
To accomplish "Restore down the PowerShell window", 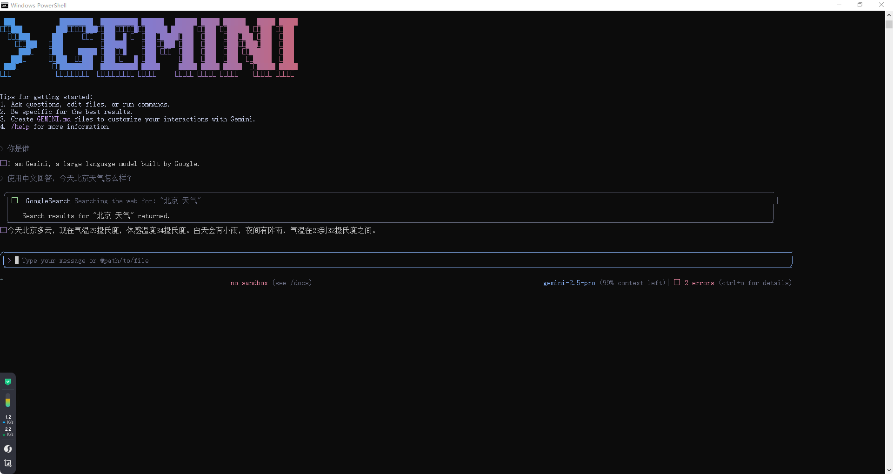I will (860, 5).
